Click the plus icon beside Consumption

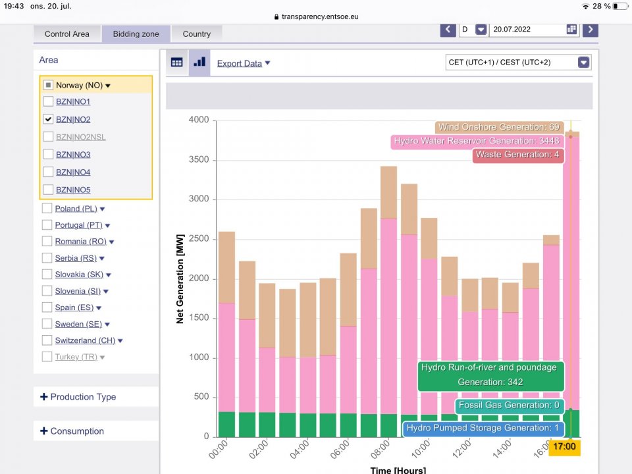pos(44,431)
